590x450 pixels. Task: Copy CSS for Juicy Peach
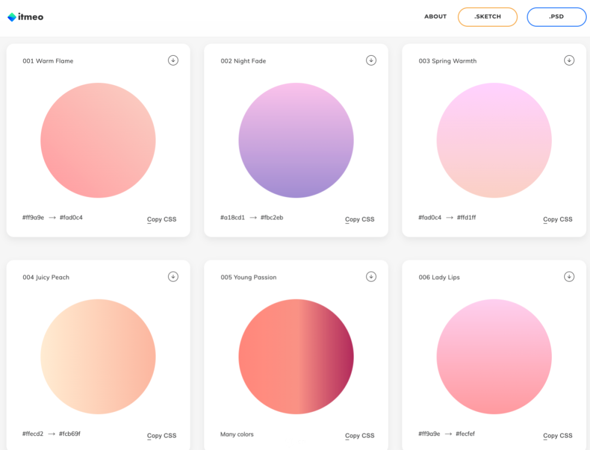coord(162,435)
